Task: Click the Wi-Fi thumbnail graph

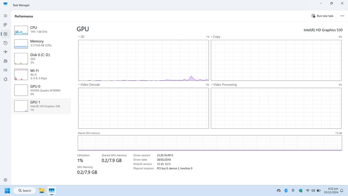Action: [21, 74]
